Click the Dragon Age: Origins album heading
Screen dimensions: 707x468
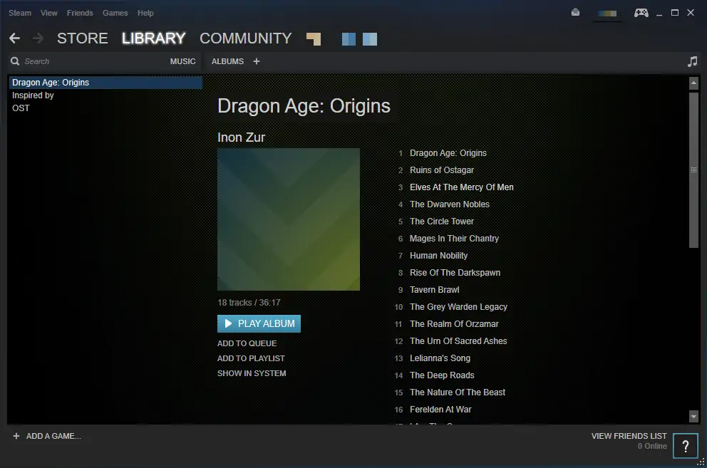click(304, 106)
